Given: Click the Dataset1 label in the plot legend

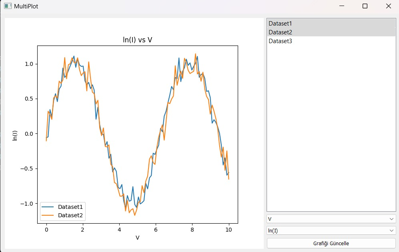Looking at the screenshot, I should coord(70,207).
